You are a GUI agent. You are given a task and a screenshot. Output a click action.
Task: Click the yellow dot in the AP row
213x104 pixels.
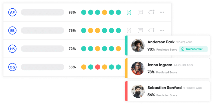coord(104,12)
